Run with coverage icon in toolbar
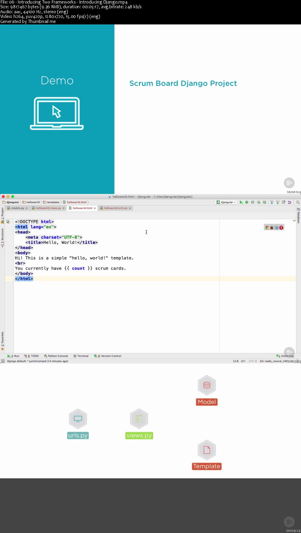This screenshot has height=533, width=301. click(x=253, y=202)
